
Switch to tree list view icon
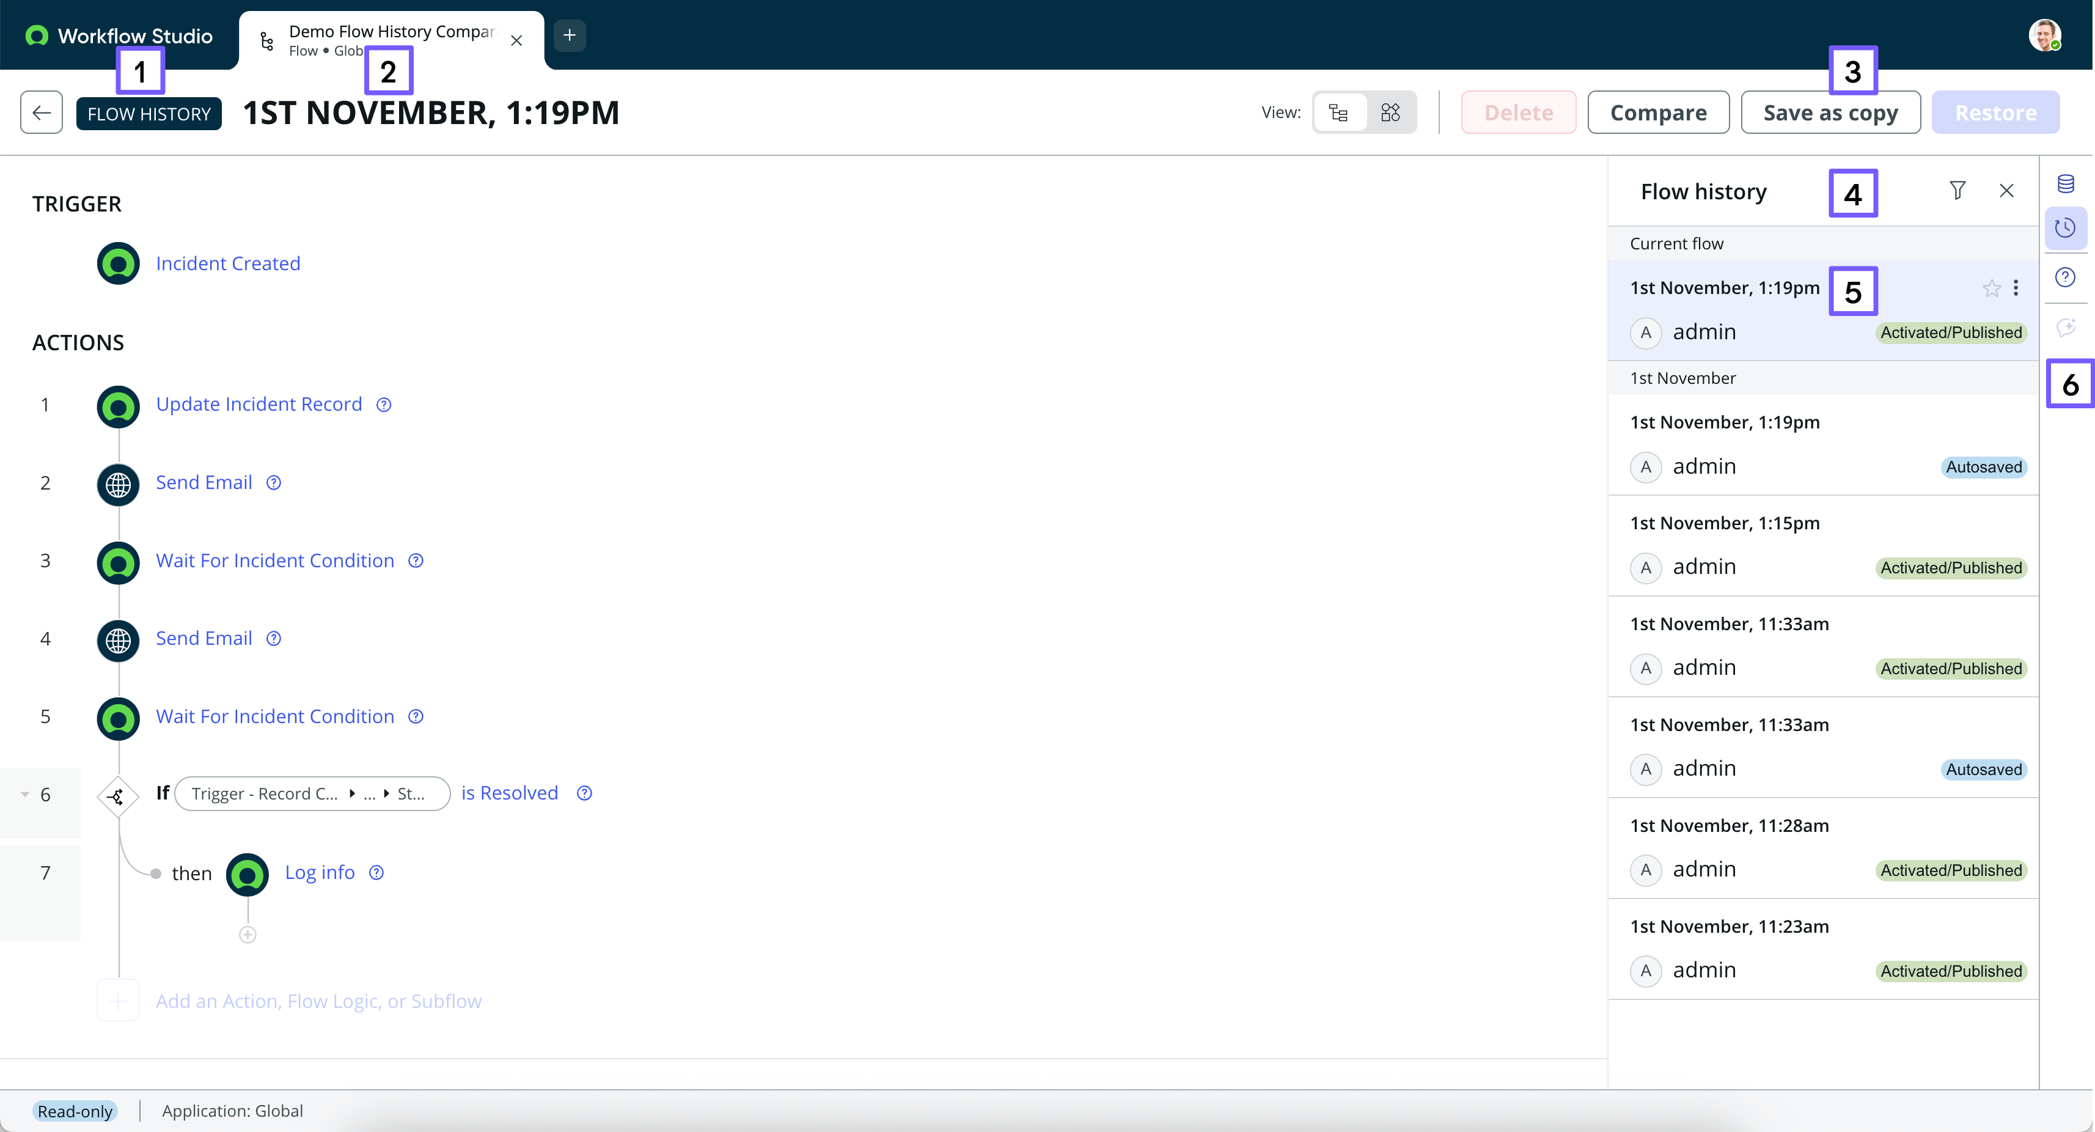tap(1338, 112)
